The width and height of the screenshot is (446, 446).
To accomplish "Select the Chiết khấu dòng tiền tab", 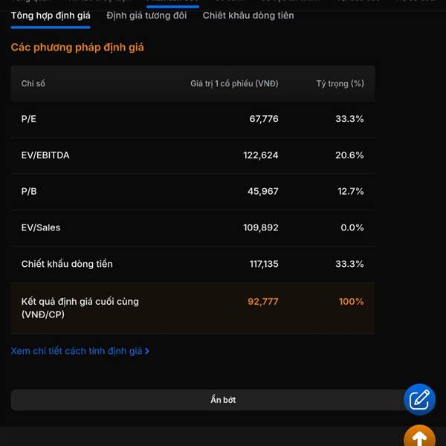I will pos(248,16).
